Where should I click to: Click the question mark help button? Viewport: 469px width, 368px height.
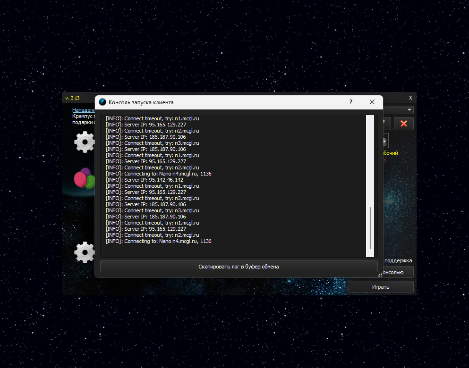pos(351,102)
